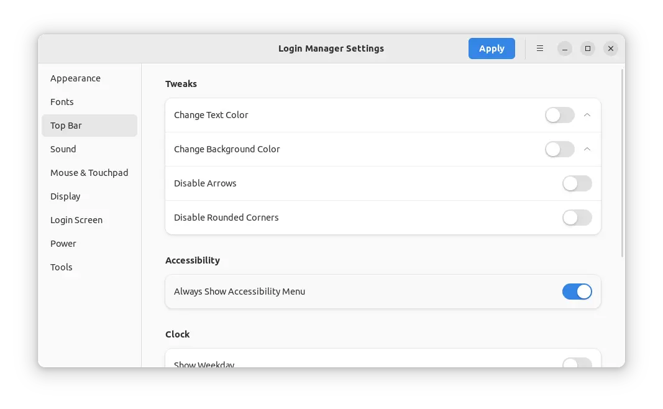Expand the Change Background Color row chevron
Viewport: 663px width, 409px height.
click(587, 149)
